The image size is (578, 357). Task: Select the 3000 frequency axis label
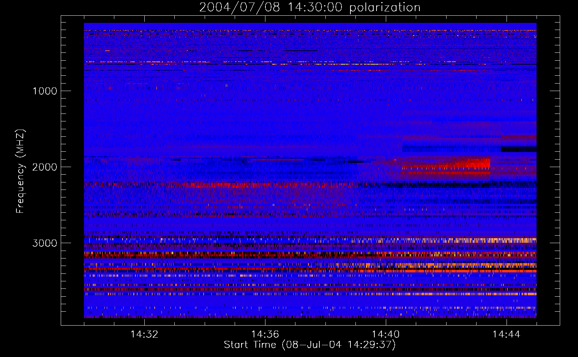pyautogui.click(x=45, y=243)
